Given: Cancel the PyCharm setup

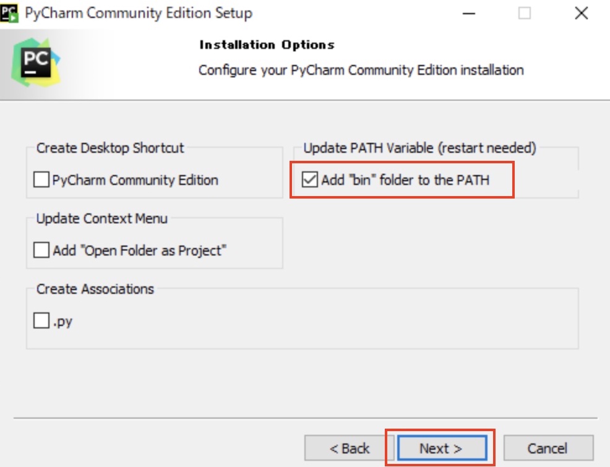Looking at the screenshot, I should click(548, 448).
